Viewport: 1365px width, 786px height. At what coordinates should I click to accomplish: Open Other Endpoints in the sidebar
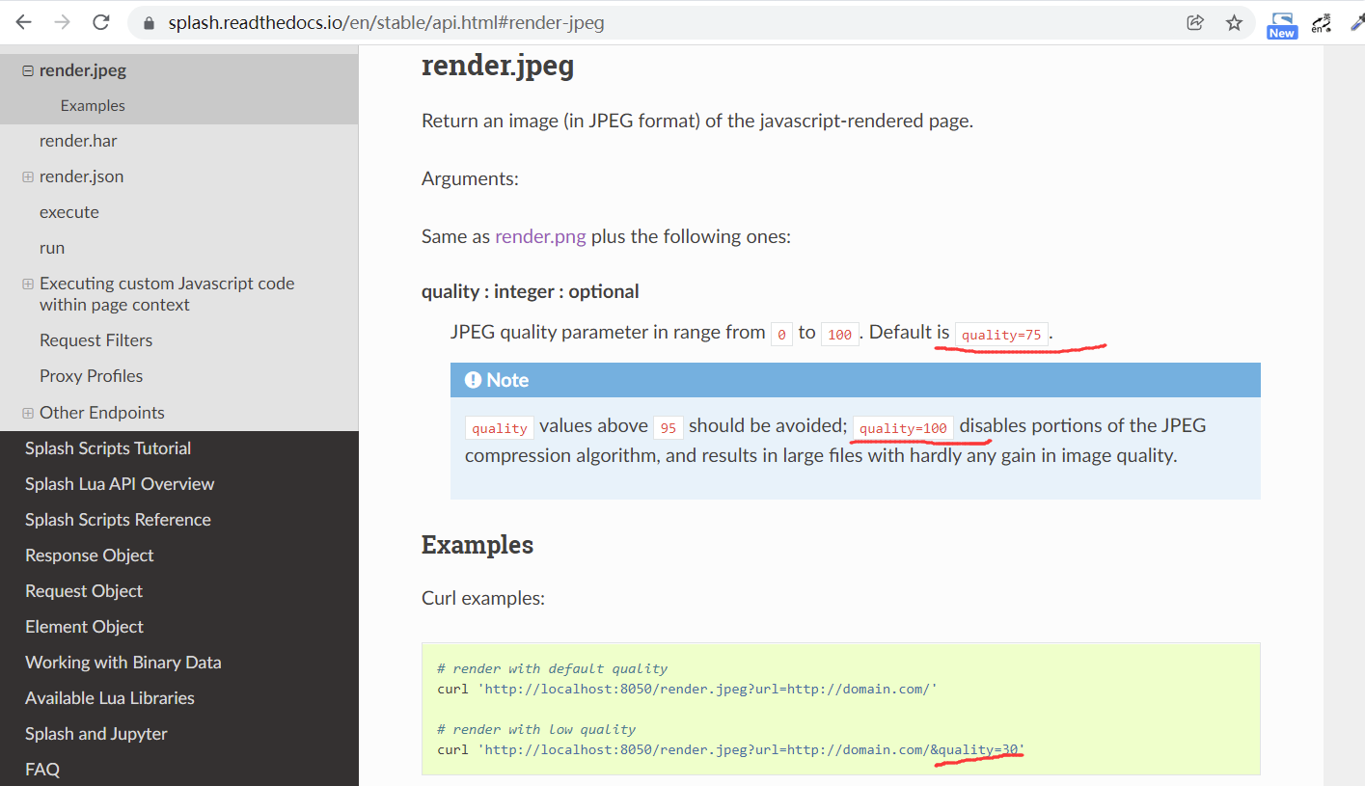102,413
